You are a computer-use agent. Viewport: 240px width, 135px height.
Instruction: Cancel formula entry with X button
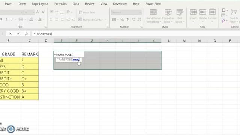(10, 34)
